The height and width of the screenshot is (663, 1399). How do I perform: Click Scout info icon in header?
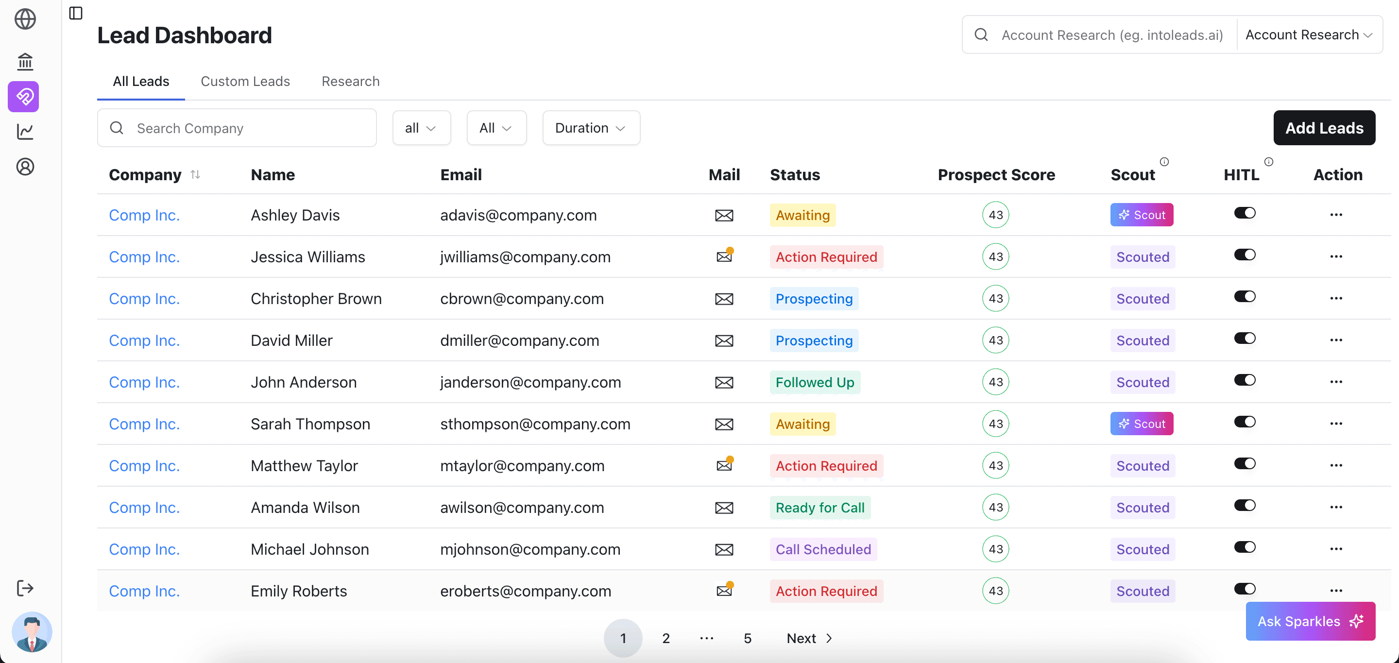(1164, 162)
